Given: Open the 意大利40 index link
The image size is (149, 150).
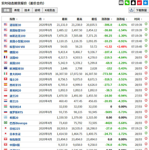Looking at the screenshot, I should [15, 74].
